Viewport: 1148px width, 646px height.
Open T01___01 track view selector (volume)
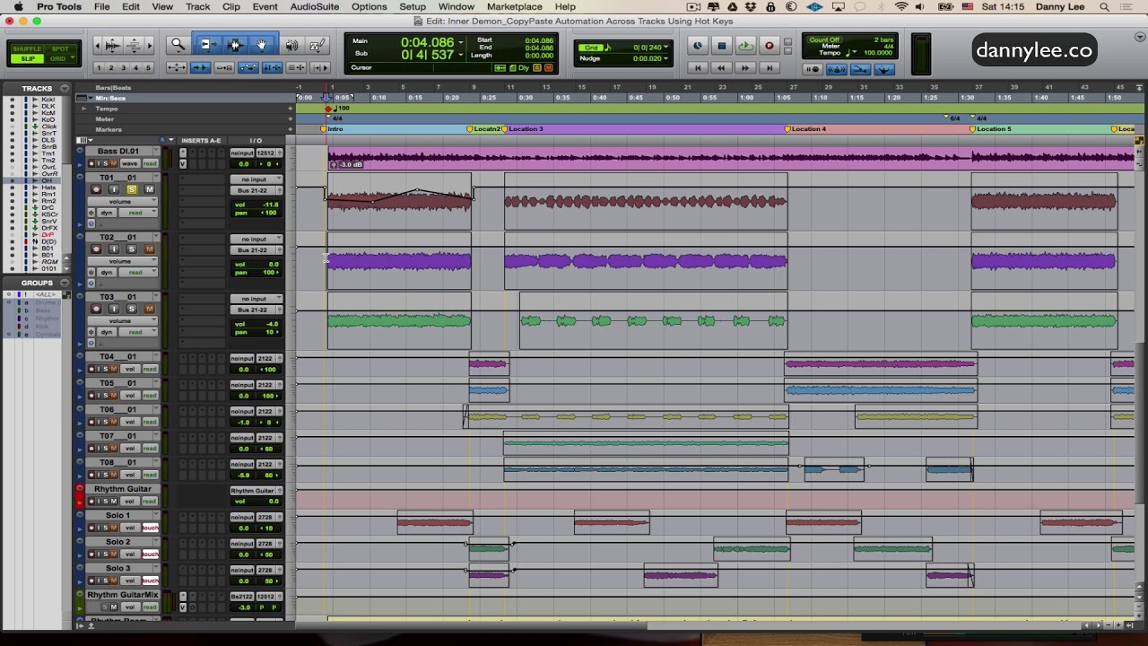[x=121, y=201]
